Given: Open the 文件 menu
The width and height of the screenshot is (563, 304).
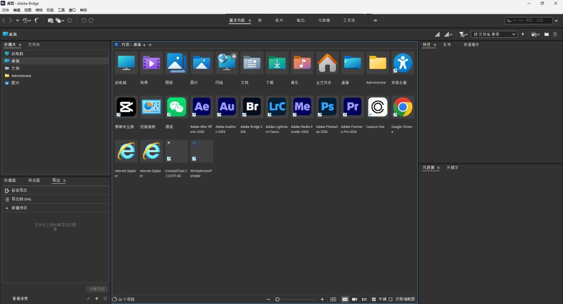Looking at the screenshot, I should pos(5,10).
